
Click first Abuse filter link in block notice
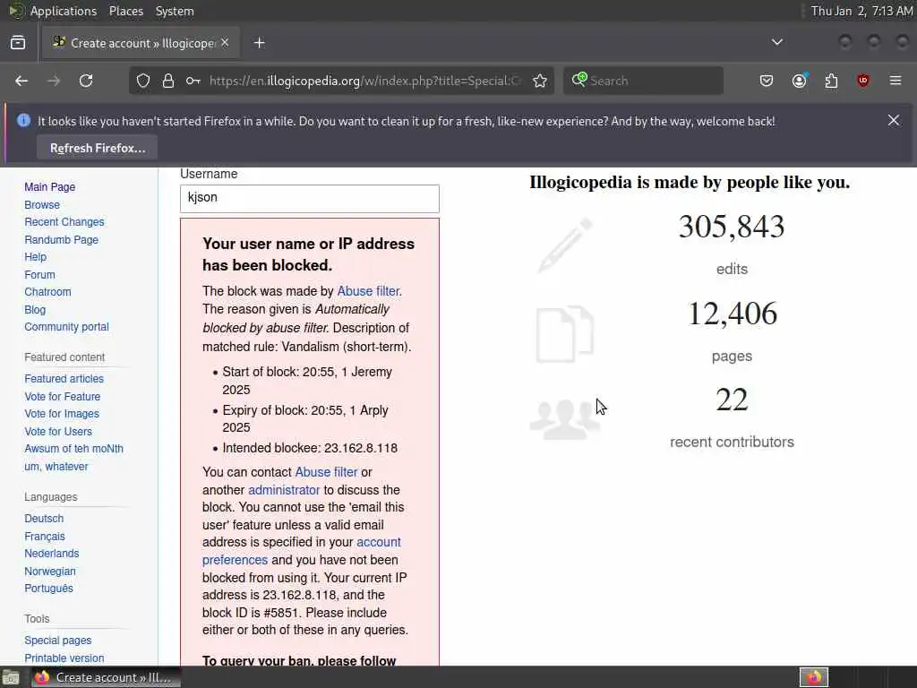(368, 291)
